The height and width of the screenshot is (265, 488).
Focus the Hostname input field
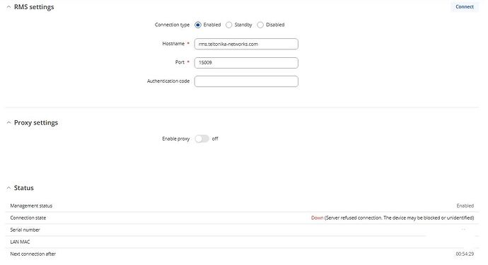pos(246,44)
